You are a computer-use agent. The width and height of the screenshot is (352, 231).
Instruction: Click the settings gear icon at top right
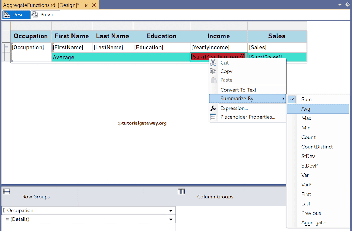click(x=347, y=4)
